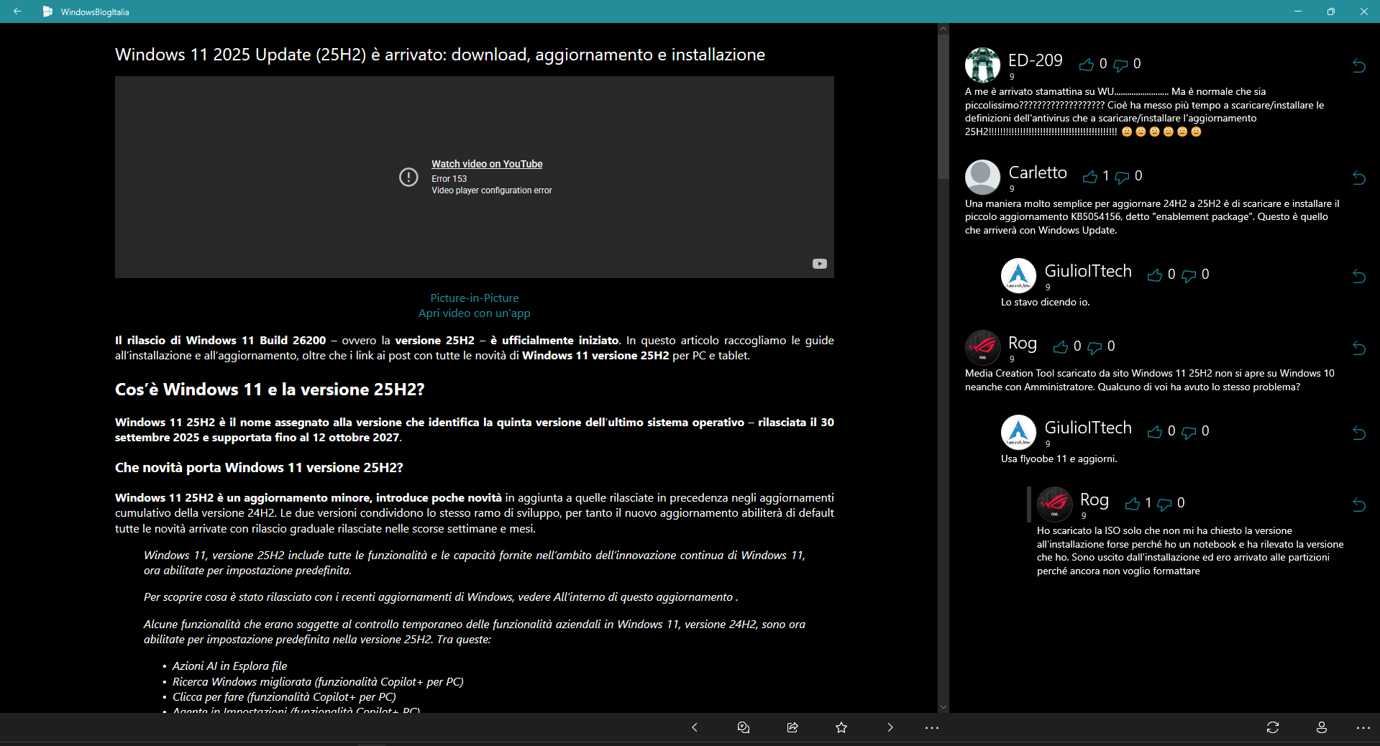Screen dimensions: 1380x746
Task: Share this article using the share icon
Action: (x=792, y=727)
